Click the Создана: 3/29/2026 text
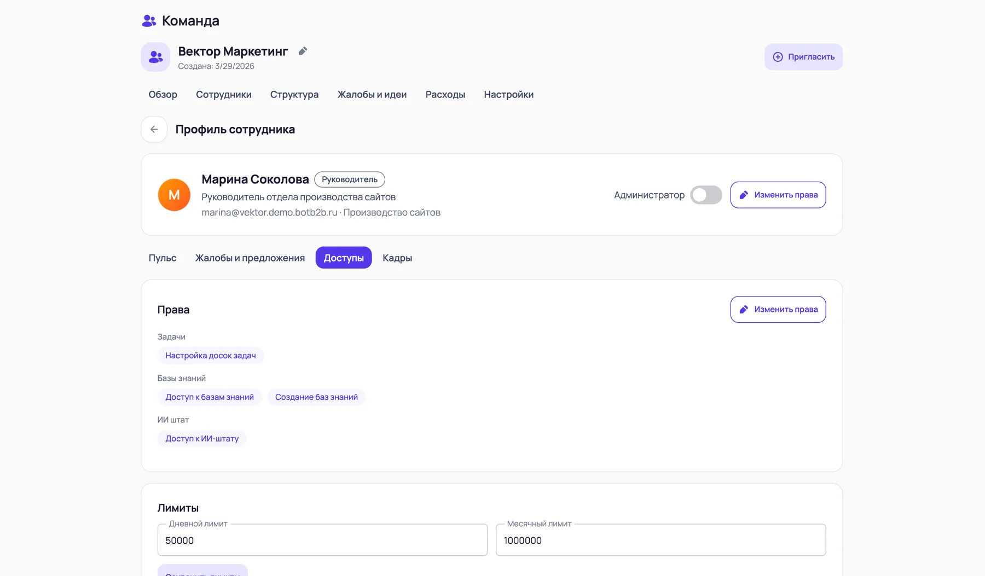The width and height of the screenshot is (985, 576). pos(216,66)
